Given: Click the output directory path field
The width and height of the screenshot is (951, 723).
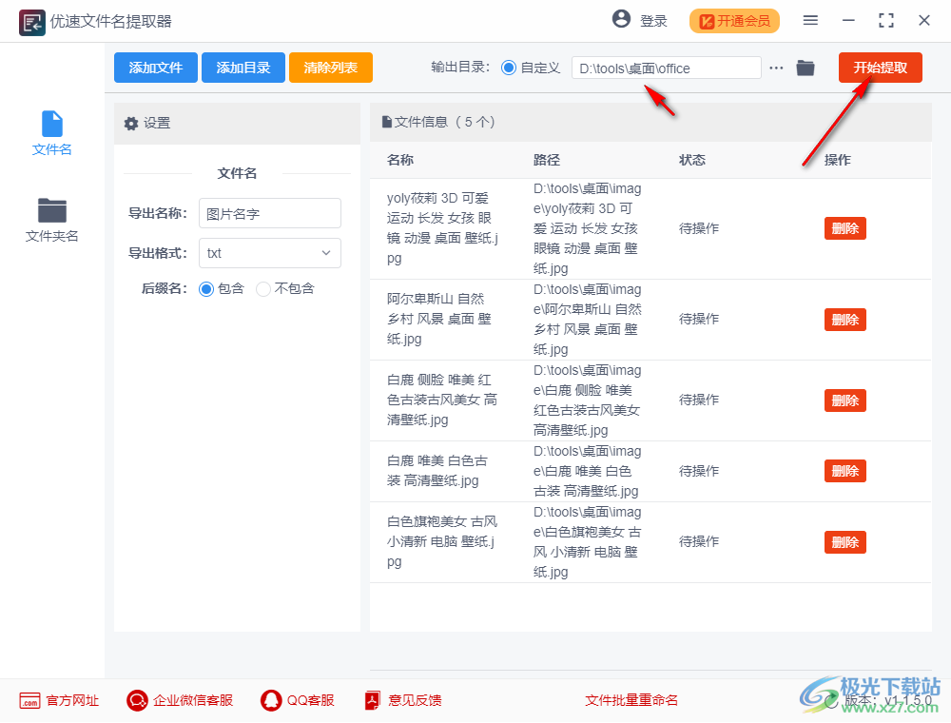Looking at the screenshot, I should 666,68.
